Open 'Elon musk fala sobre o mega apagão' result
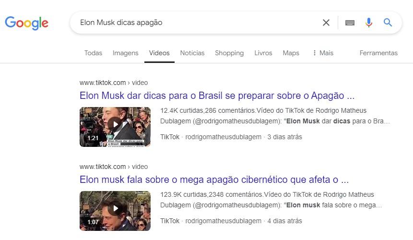The height and width of the screenshot is (240, 413). click(214, 180)
